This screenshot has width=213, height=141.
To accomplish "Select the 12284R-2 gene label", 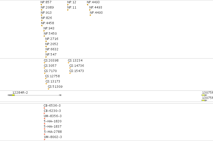I will click(20, 93).
